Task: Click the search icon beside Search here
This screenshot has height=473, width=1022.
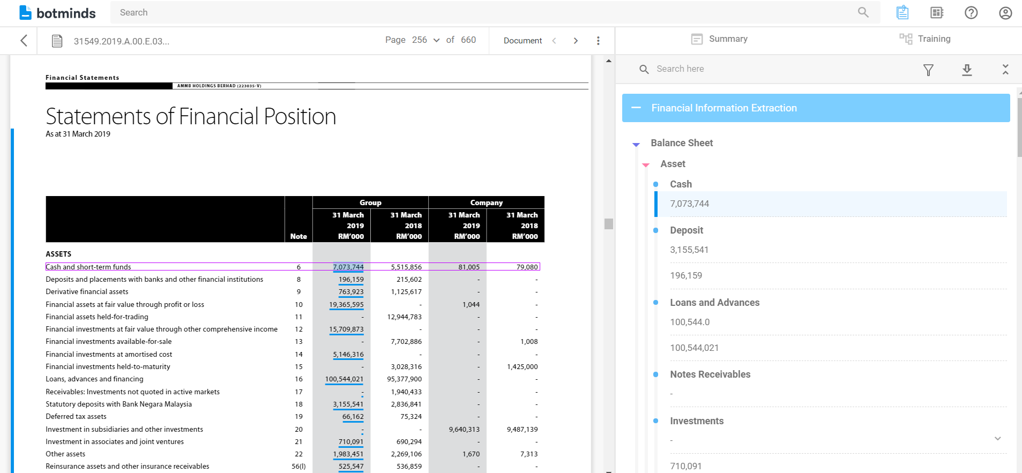Action: pos(644,69)
